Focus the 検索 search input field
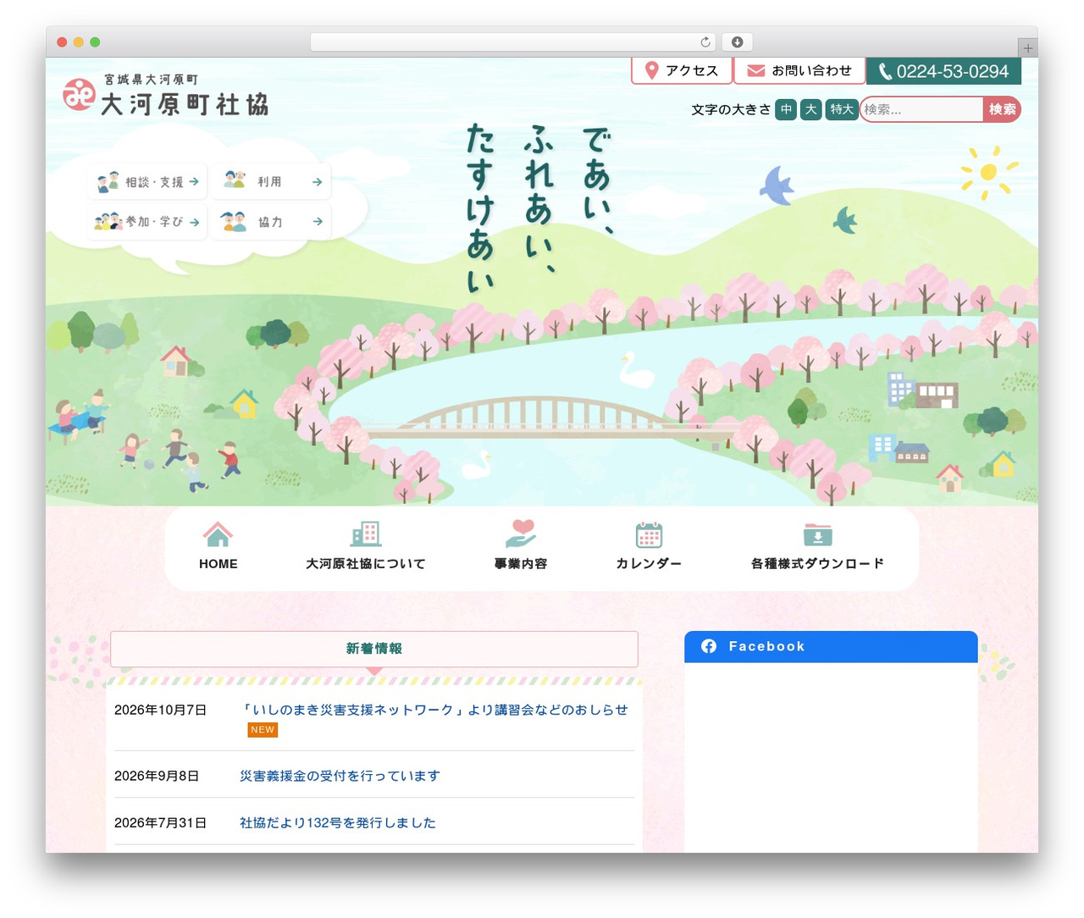 921,109
